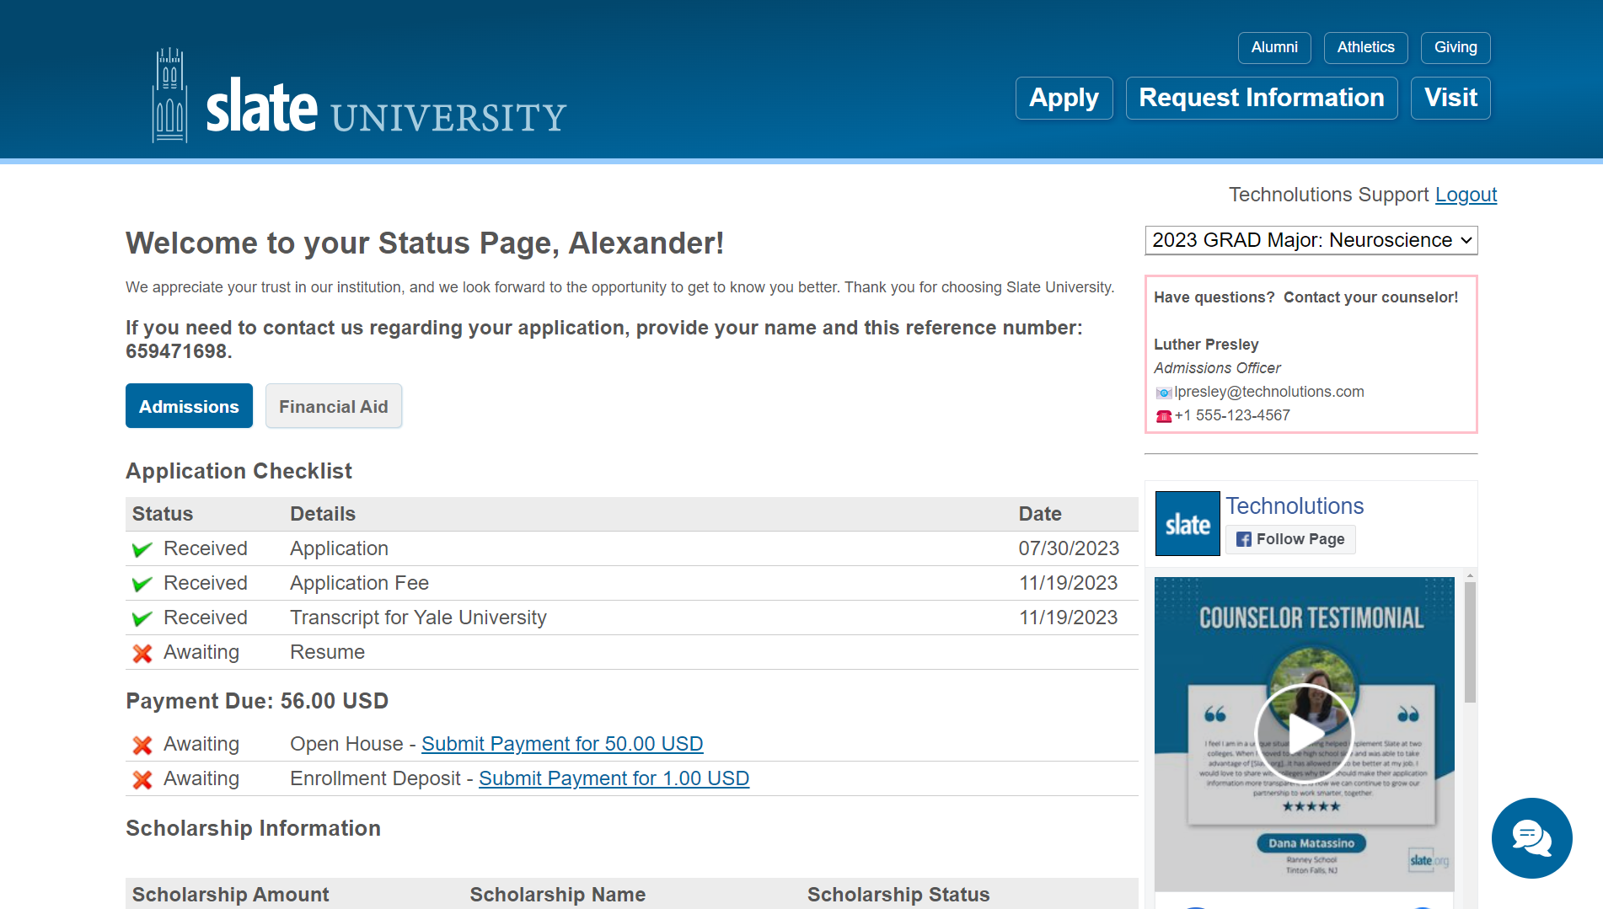Click the red X beside Resume

pos(142,653)
